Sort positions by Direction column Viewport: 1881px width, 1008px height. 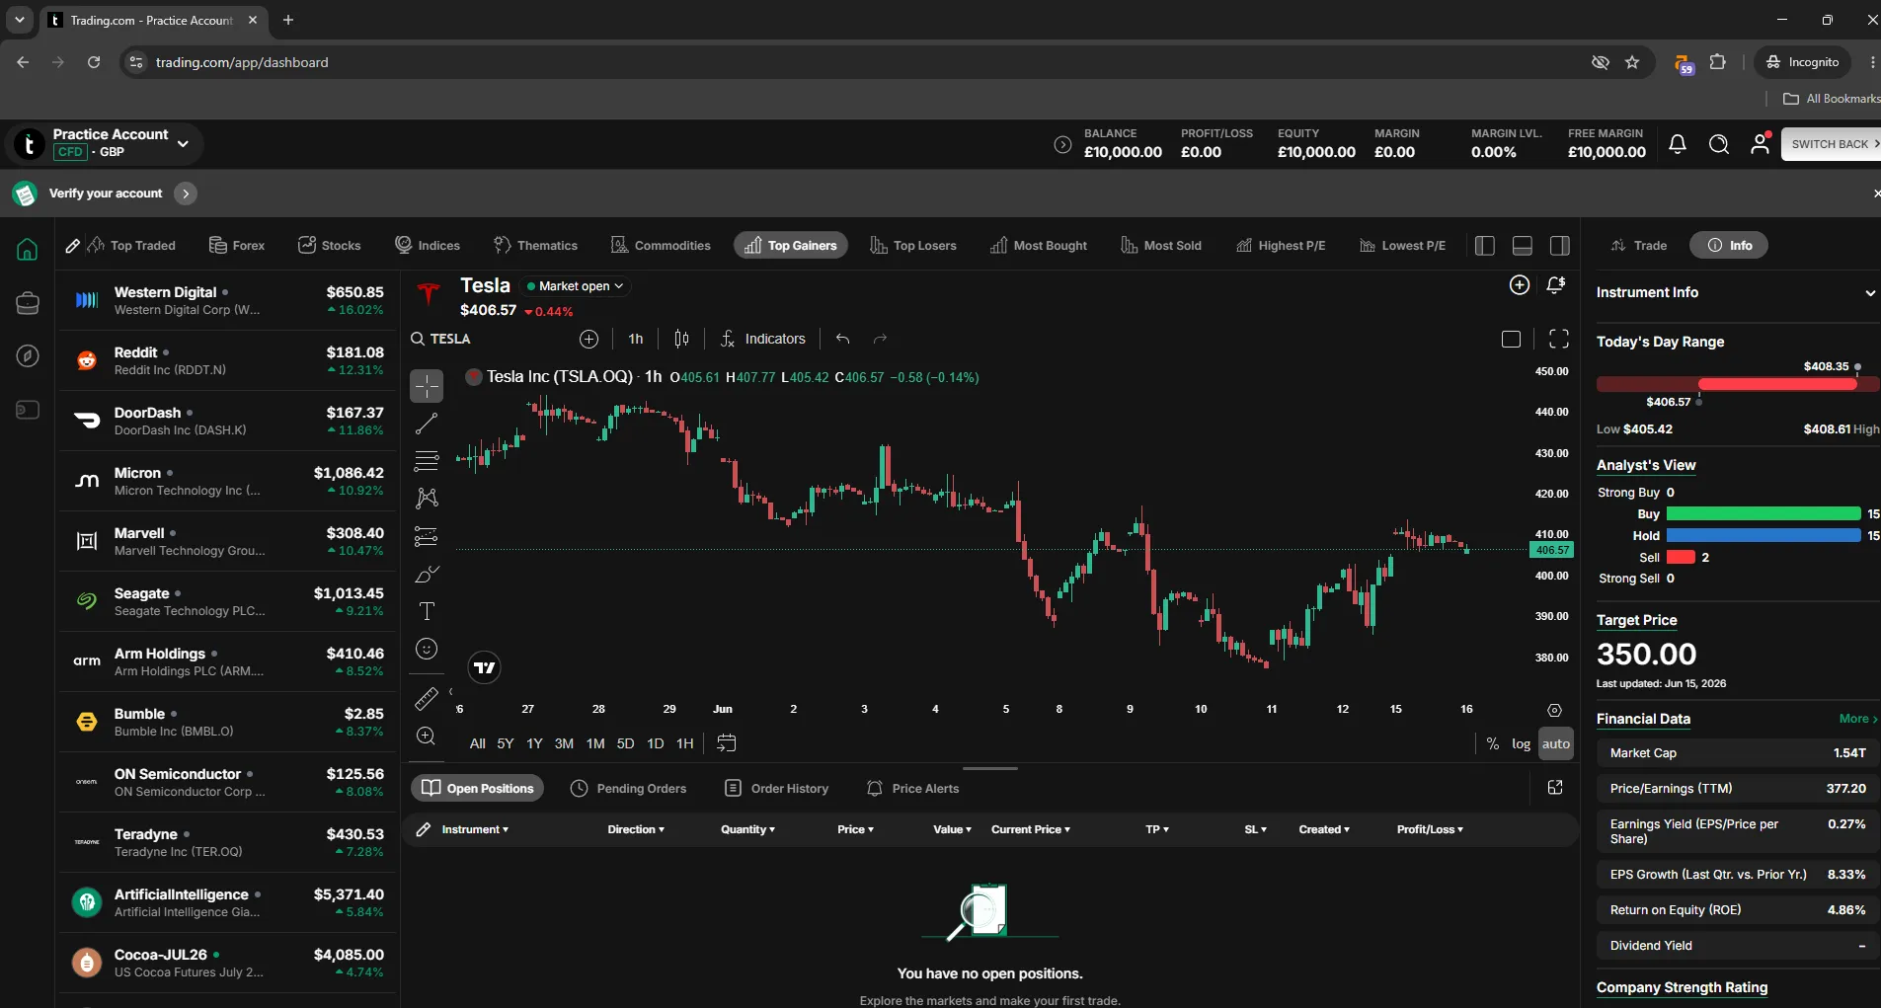636,829
